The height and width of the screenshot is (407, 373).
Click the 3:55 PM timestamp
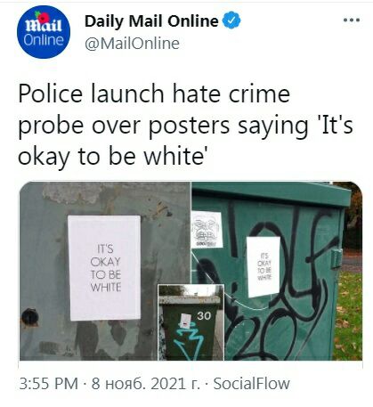tap(49, 383)
